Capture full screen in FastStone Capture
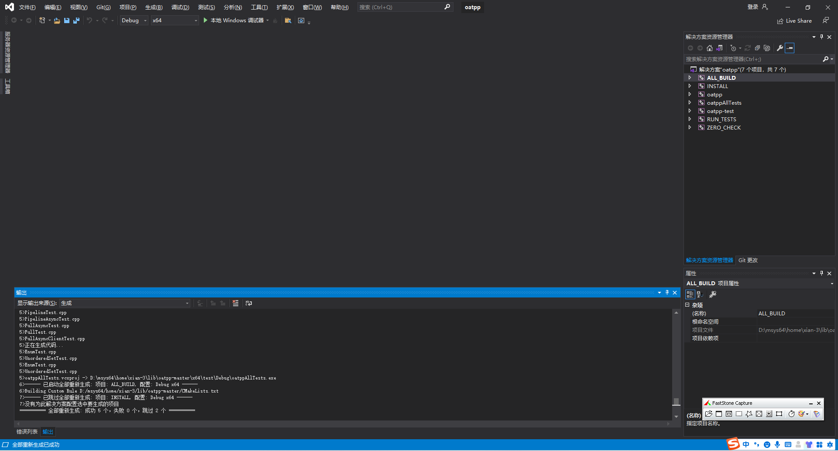838x451 pixels. pos(759,414)
